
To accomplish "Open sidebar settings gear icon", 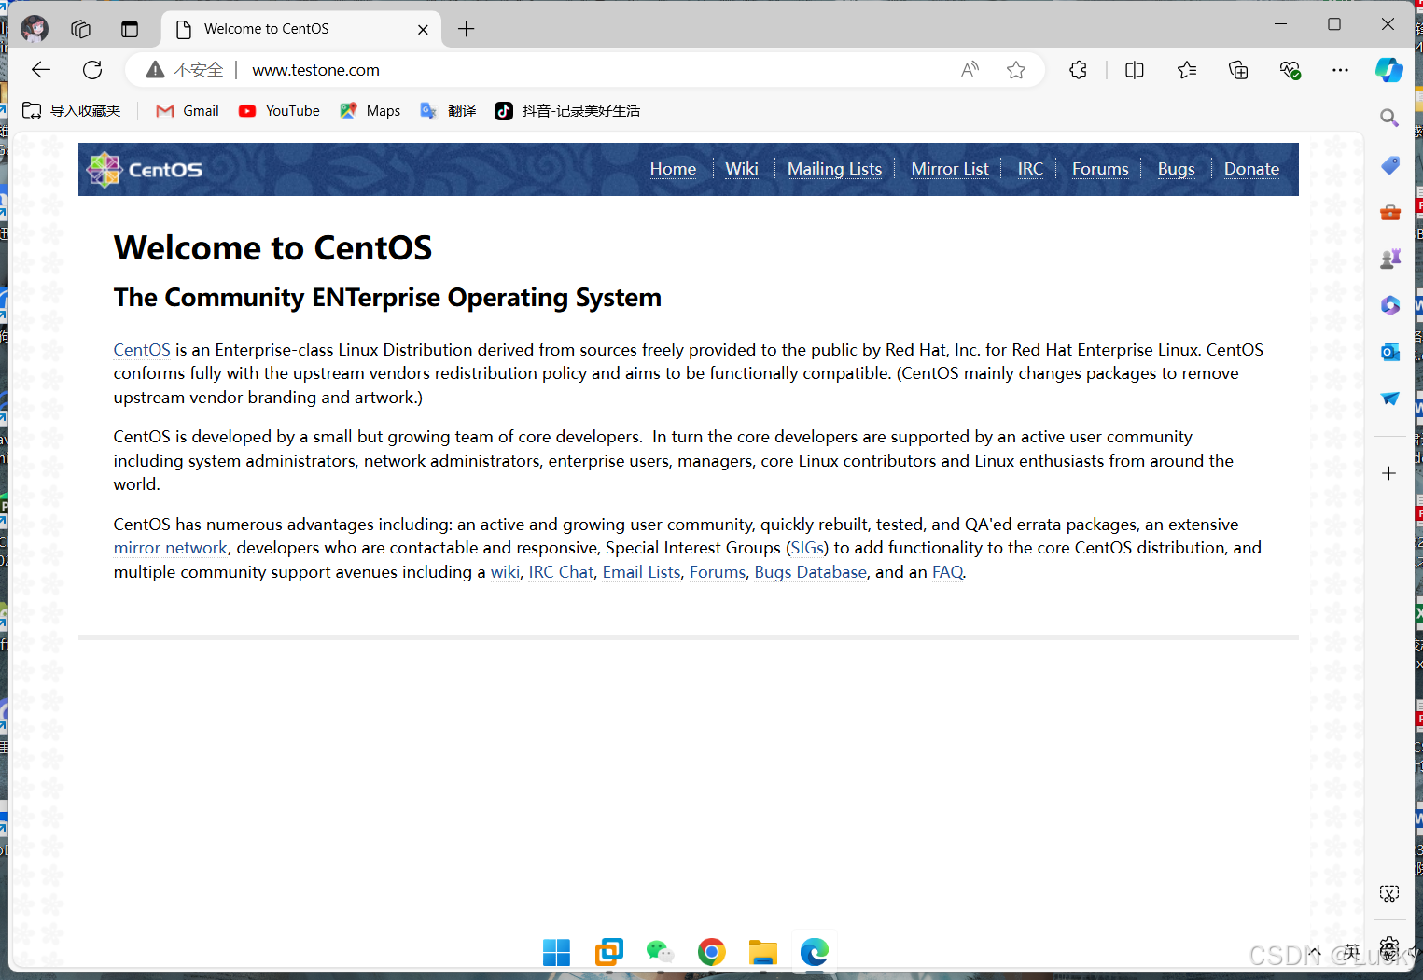I will [x=1389, y=949].
